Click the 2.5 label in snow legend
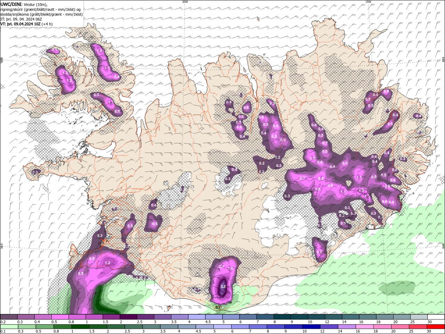445x334 pixels. tap(140, 322)
